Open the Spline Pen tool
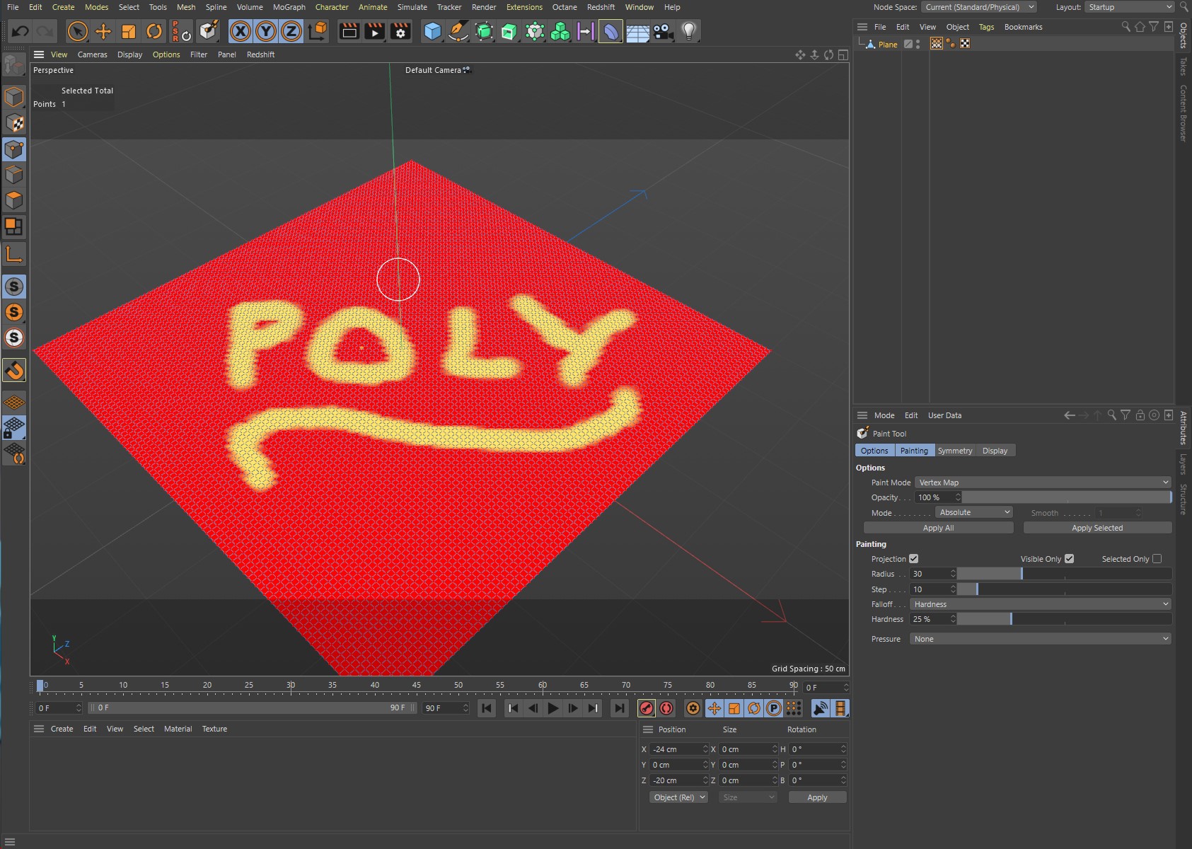Image resolution: width=1192 pixels, height=849 pixels. (x=458, y=31)
